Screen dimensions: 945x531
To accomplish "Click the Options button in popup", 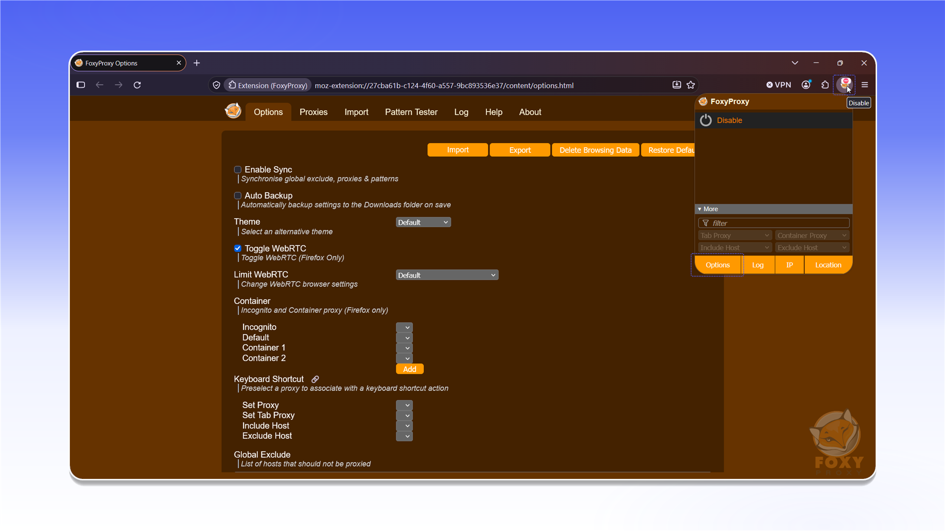I will (718, 265).
